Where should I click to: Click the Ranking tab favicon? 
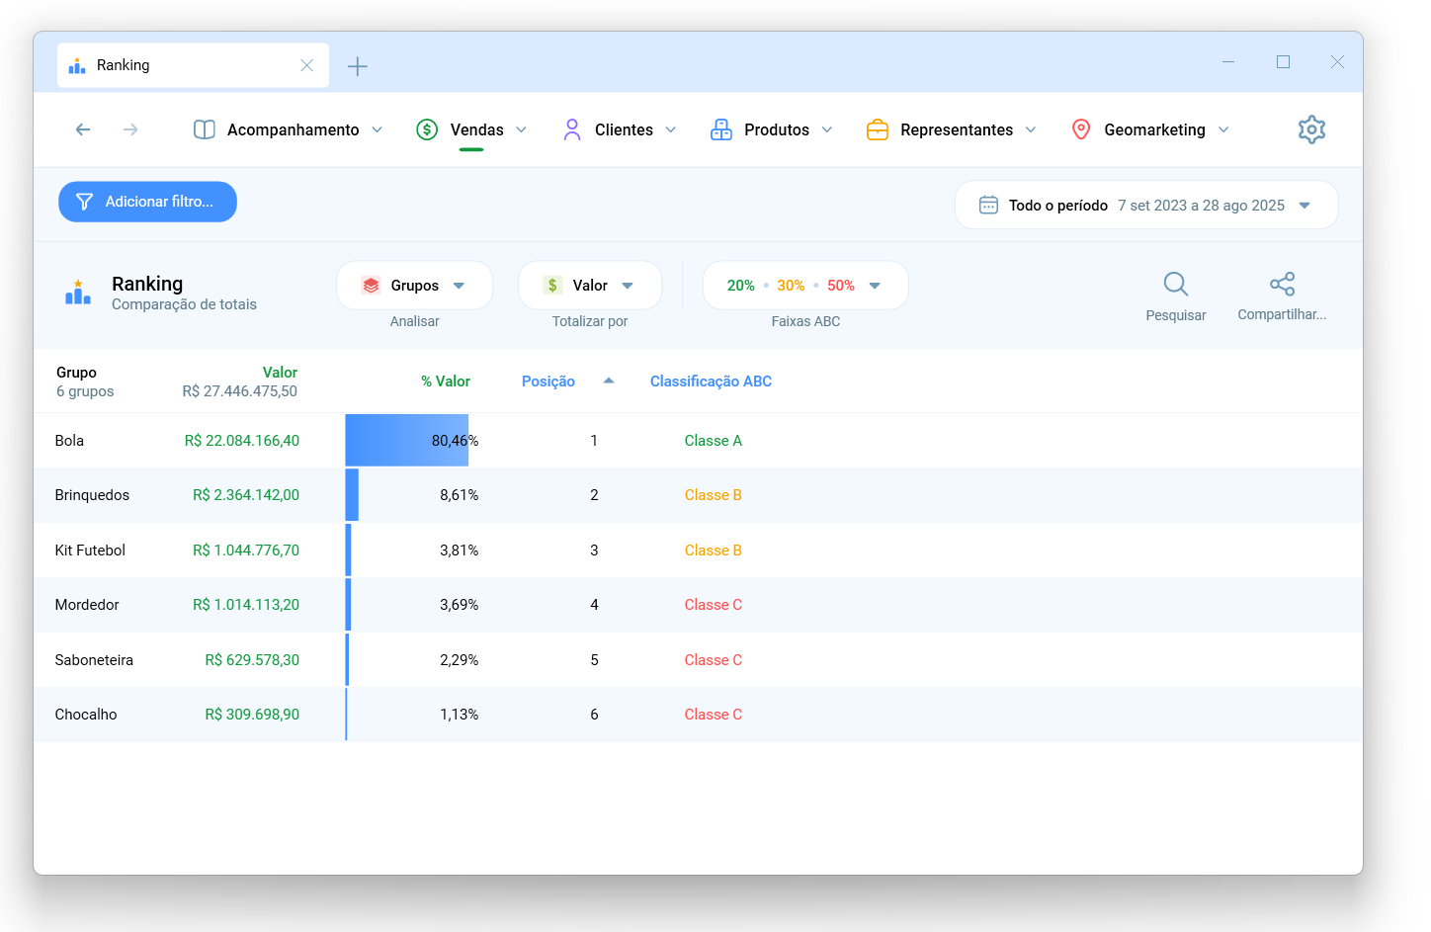(77, 65)
